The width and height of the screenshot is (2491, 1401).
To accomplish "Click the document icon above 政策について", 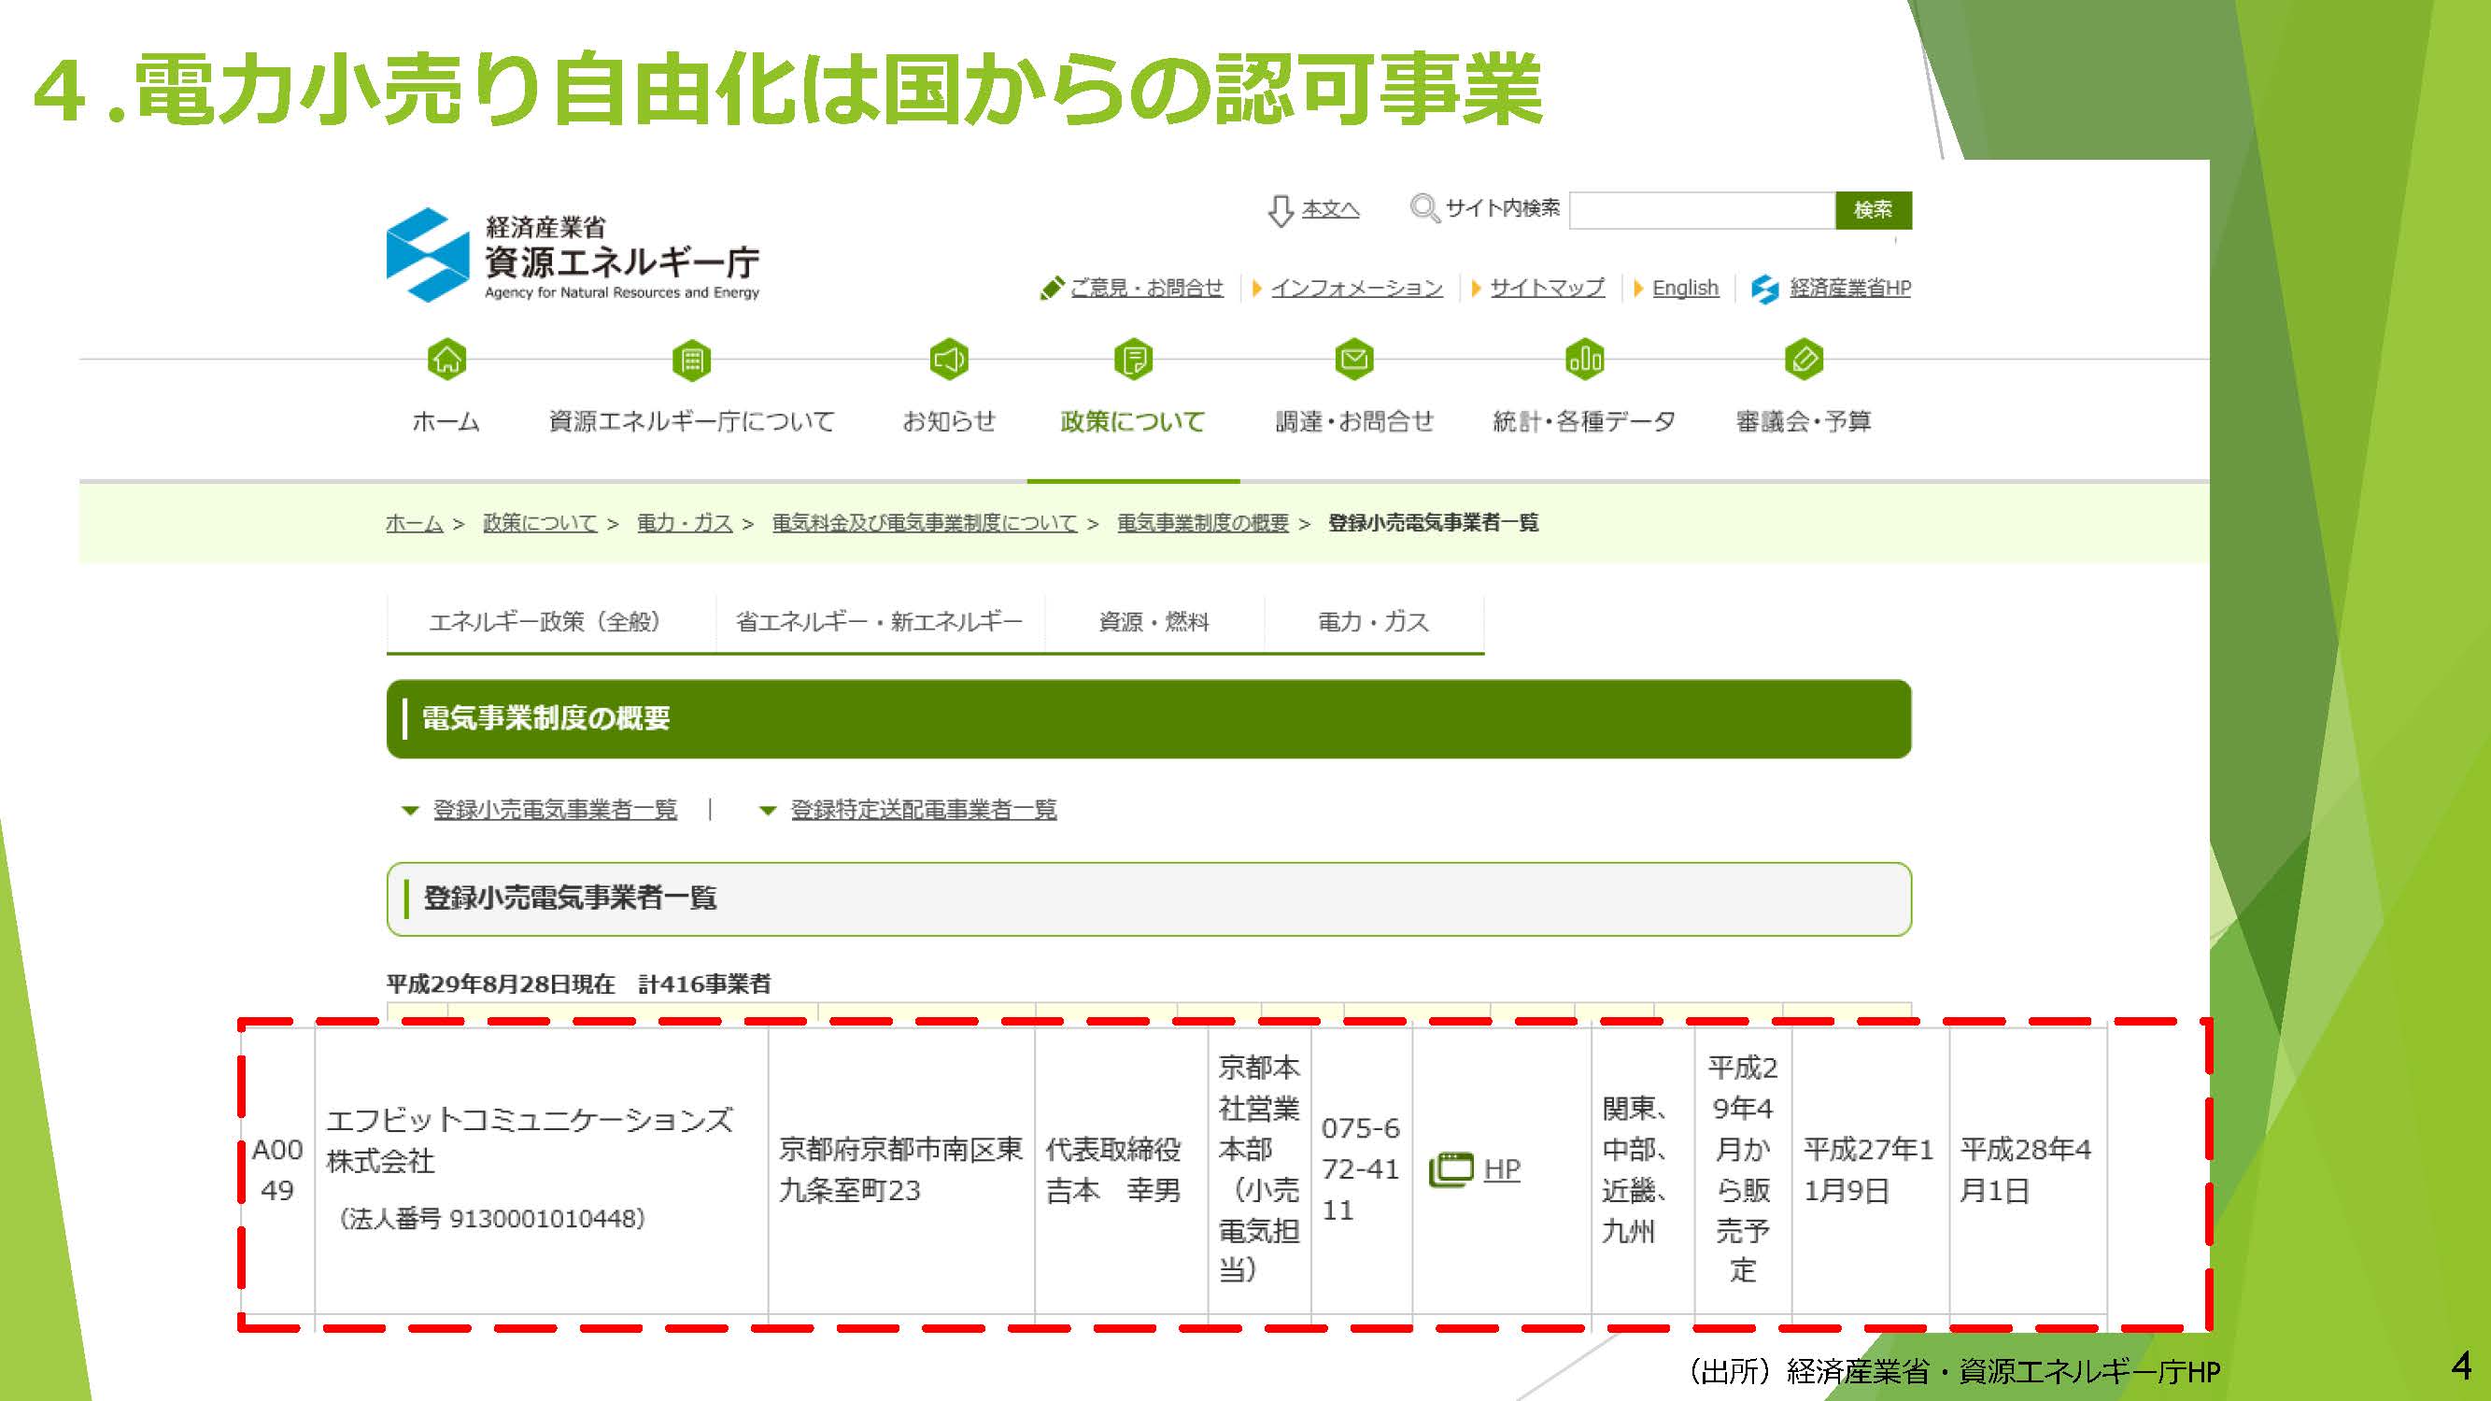I will coord(1133,360).
